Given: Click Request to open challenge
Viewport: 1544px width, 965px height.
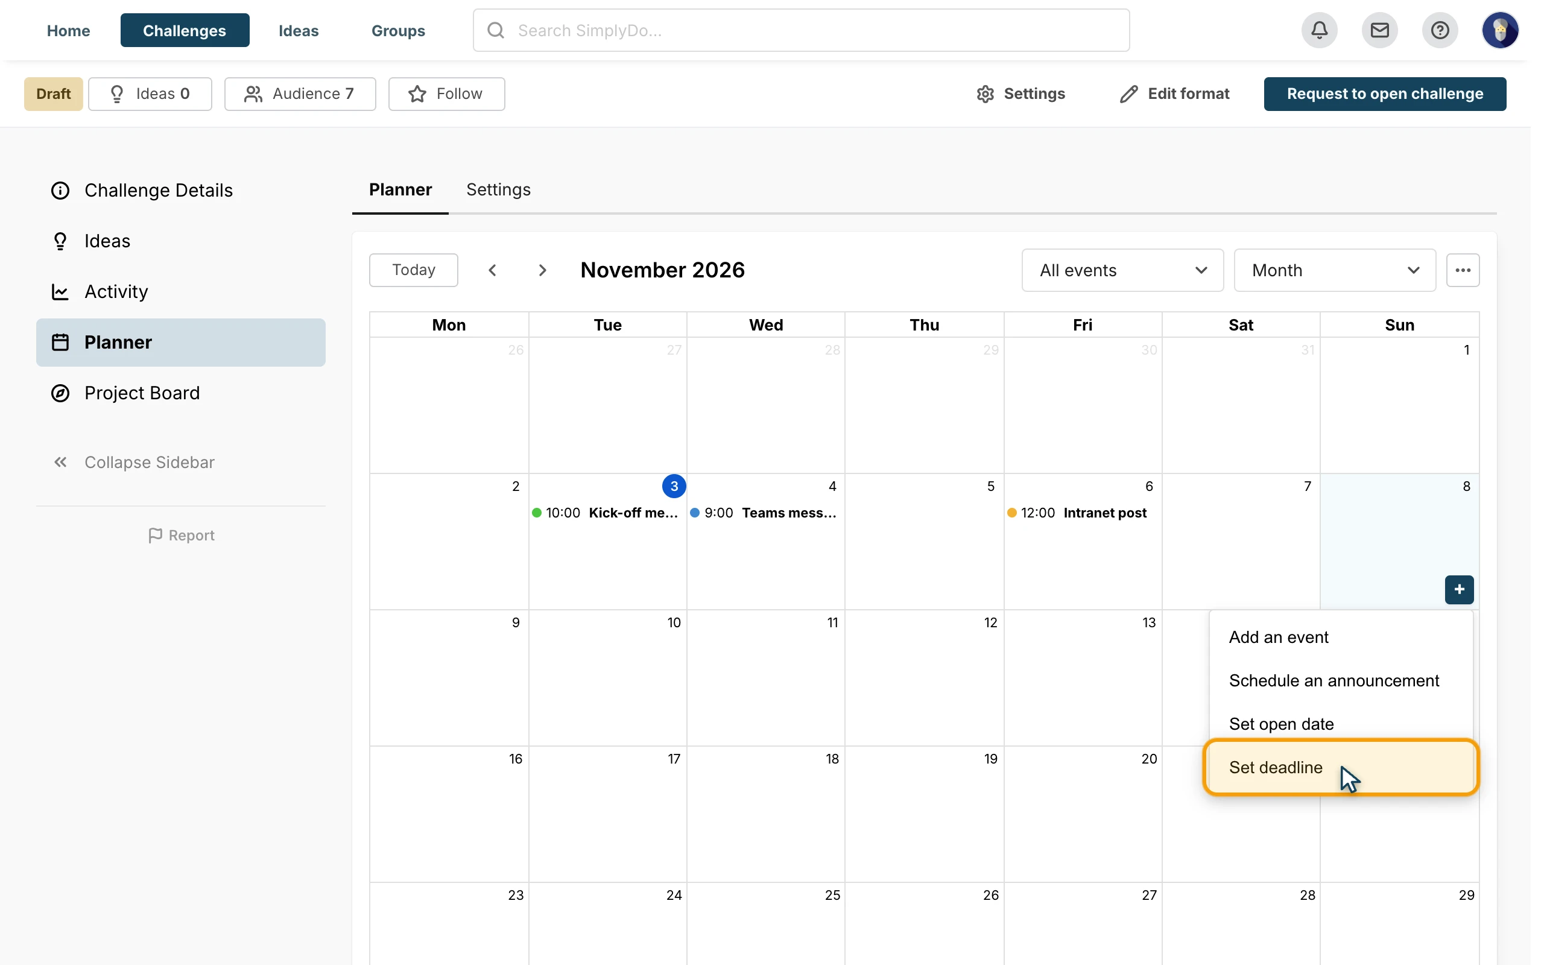Looking at the screenshot, I should [1385, 94].
